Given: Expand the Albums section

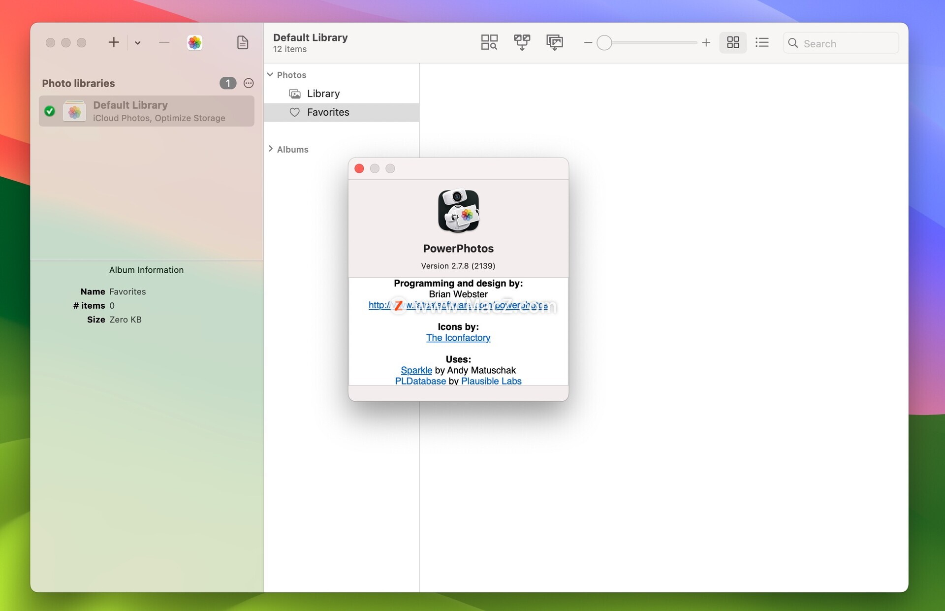Looking at the screenshot, I should point(270,149).
